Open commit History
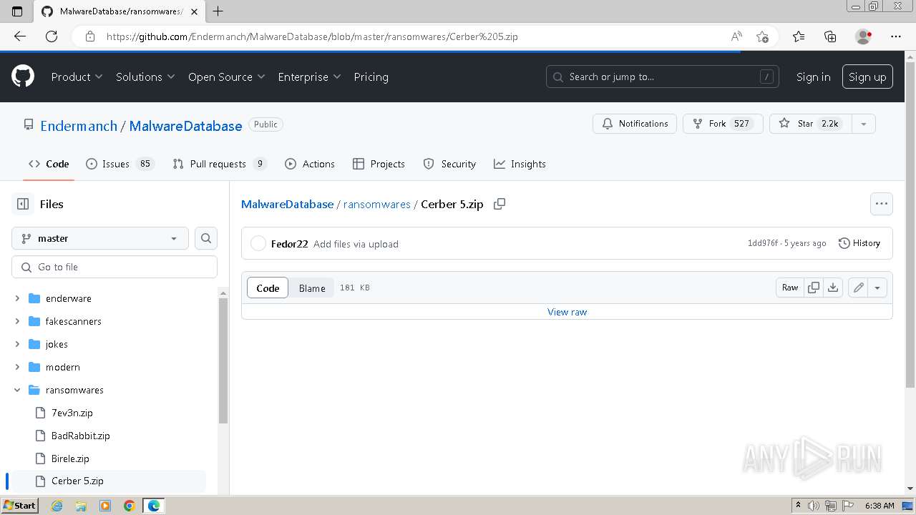The height and width of the screenshot is (515, 916). point(859,243)
